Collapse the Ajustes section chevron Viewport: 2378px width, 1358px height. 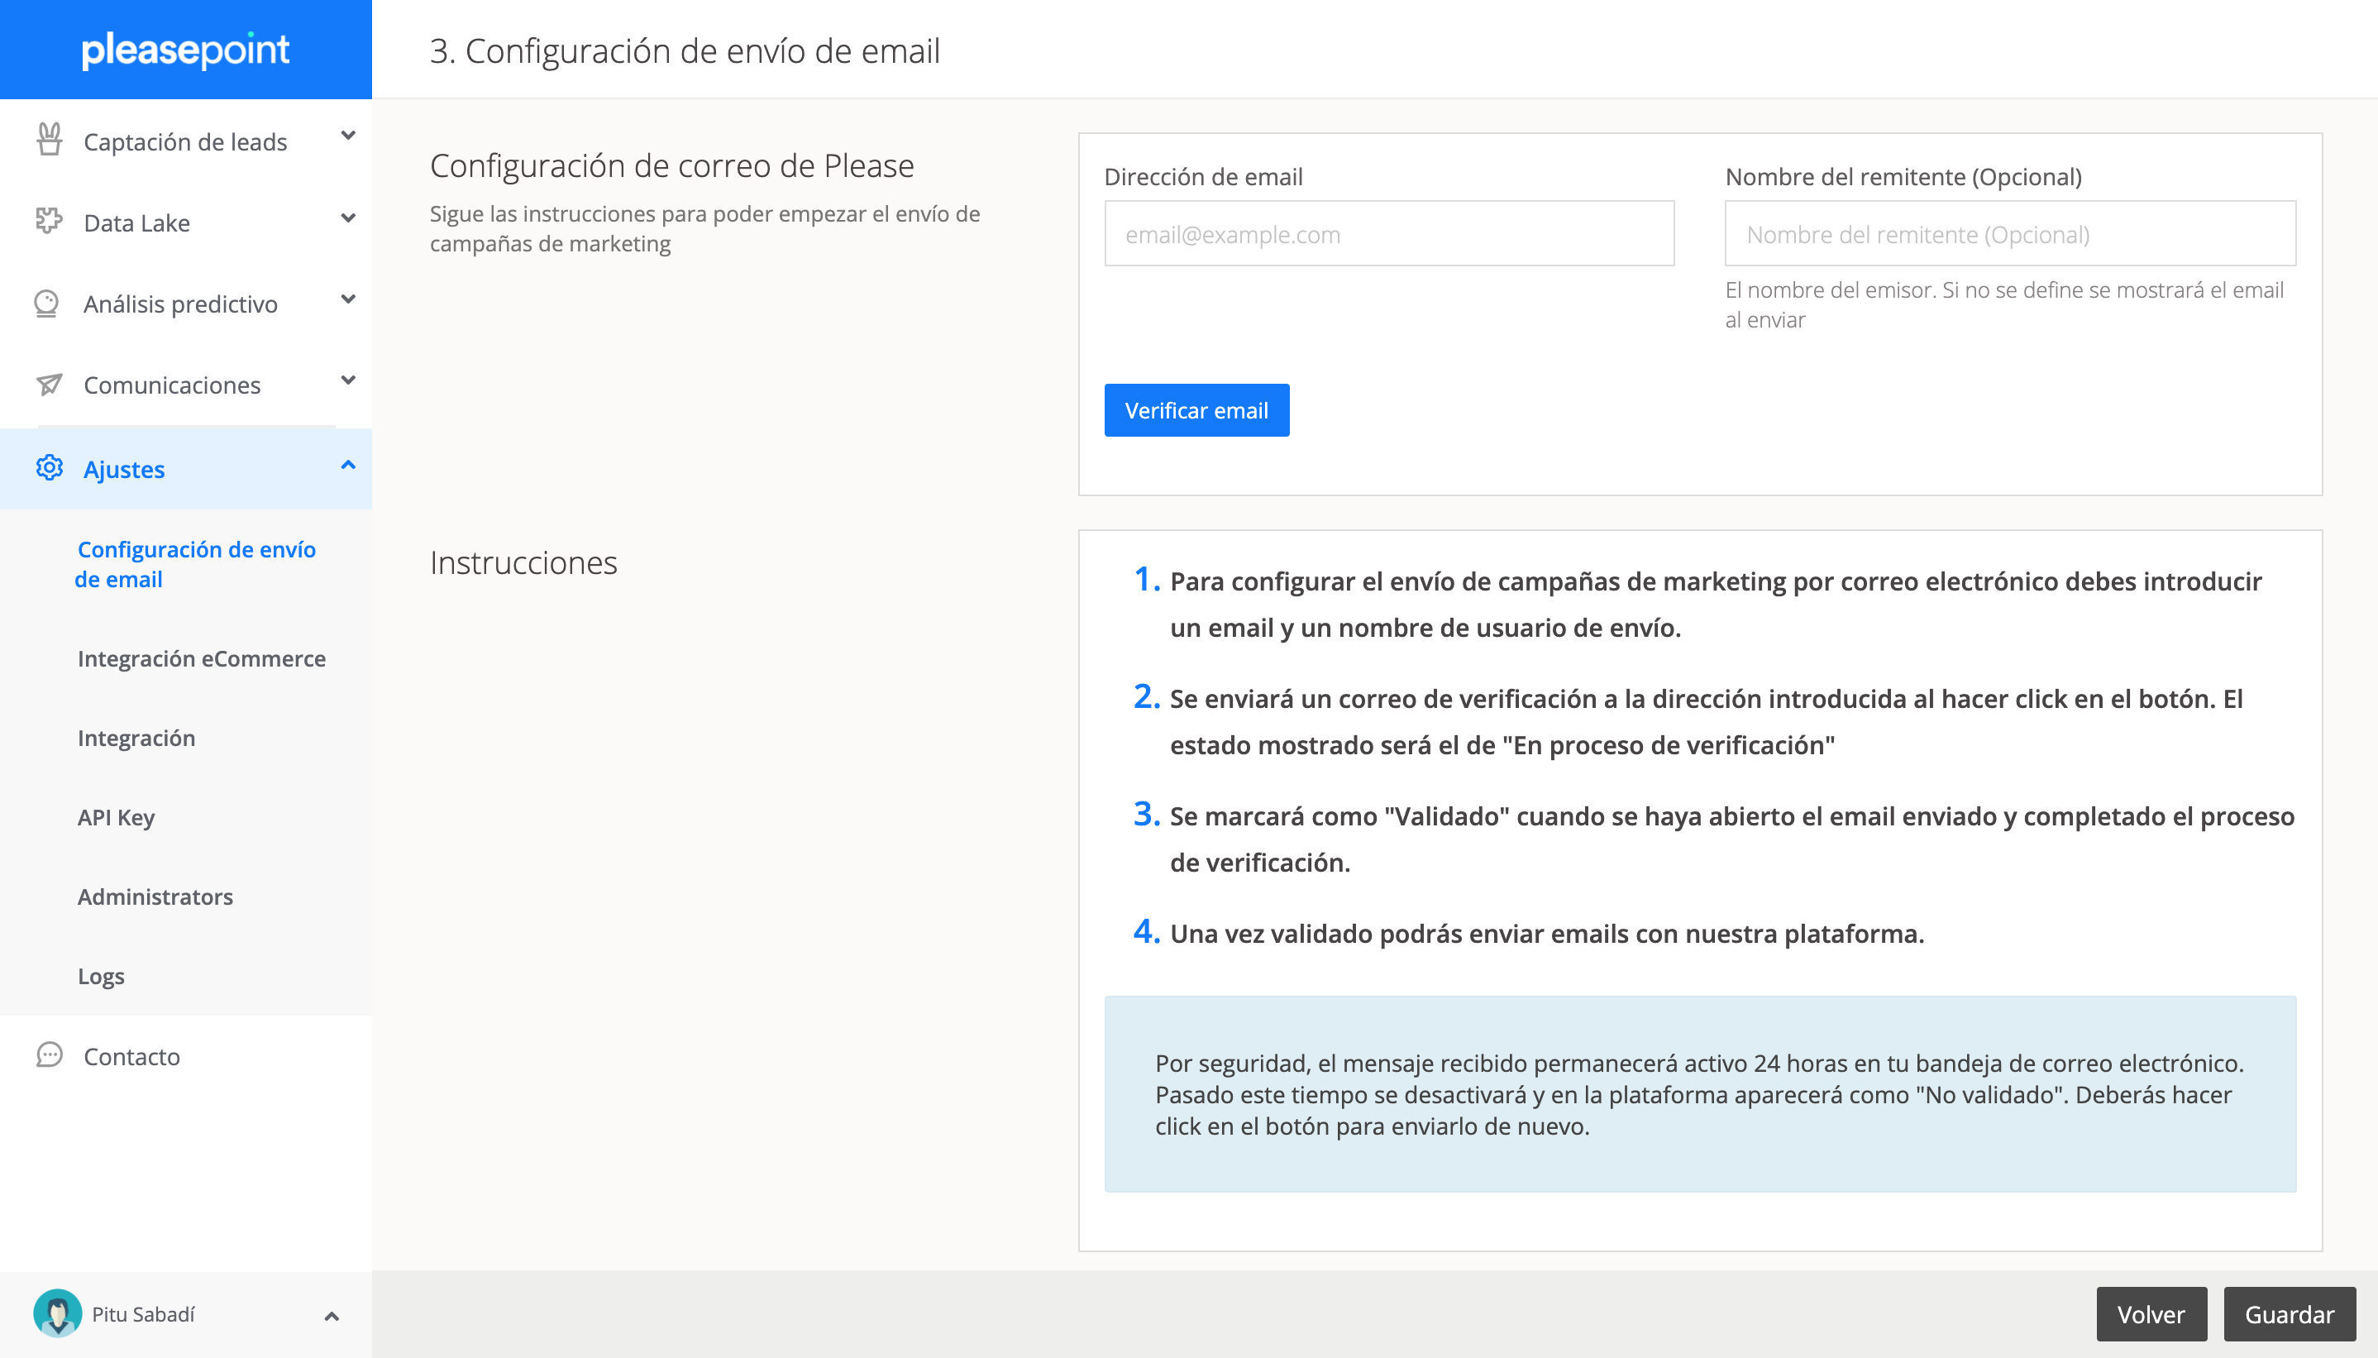pos(348,465)
